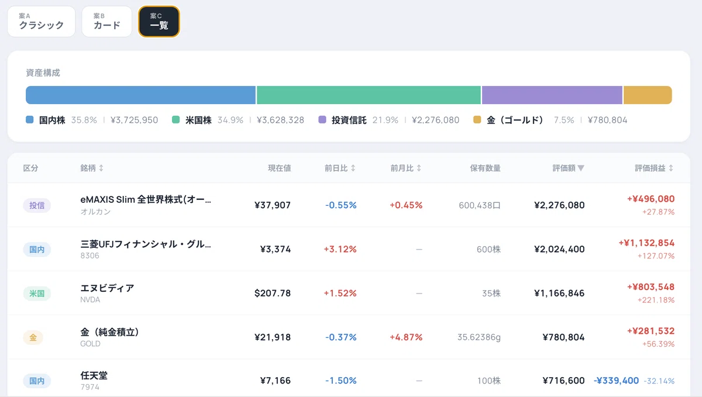Switch to the 案B カード tab
This screenshot has width=702, height=397.
107,22
